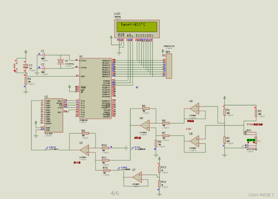278x199 pixels.
Task: Click the 4/6 page indicator
Action: click(115, 193)
